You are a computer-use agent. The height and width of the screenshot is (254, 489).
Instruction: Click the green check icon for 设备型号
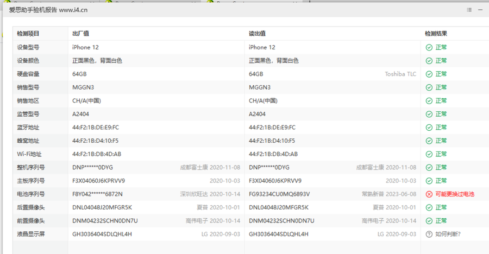[429, 47]
